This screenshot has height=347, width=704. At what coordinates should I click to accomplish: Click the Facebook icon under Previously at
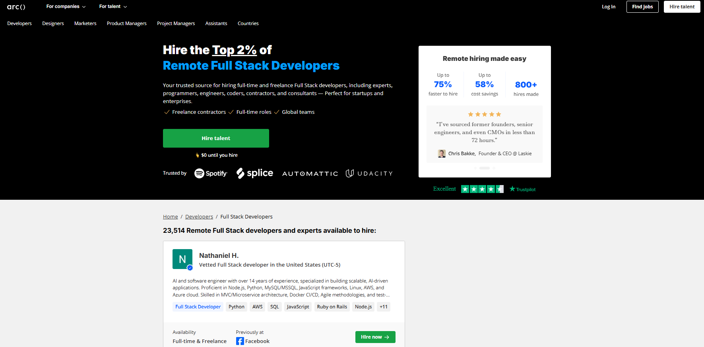[240, 341]
